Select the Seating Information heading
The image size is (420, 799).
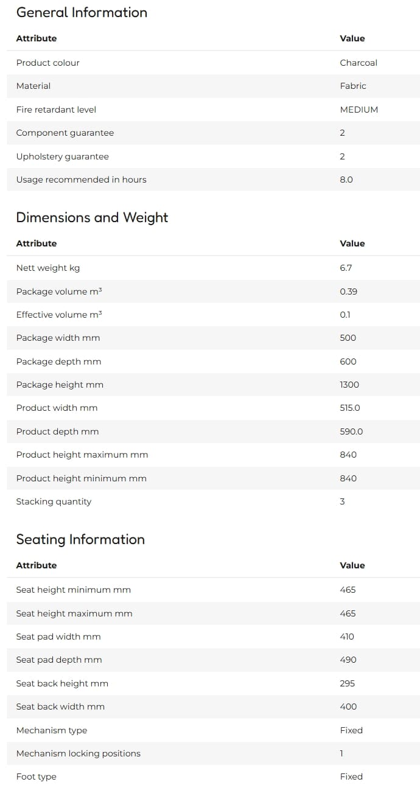[x=80, y=539]
